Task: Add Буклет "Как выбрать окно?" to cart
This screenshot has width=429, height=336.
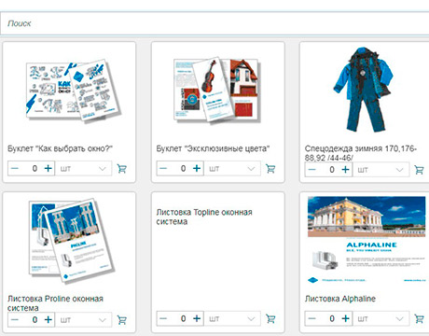Action: click(x=122, y=169)
